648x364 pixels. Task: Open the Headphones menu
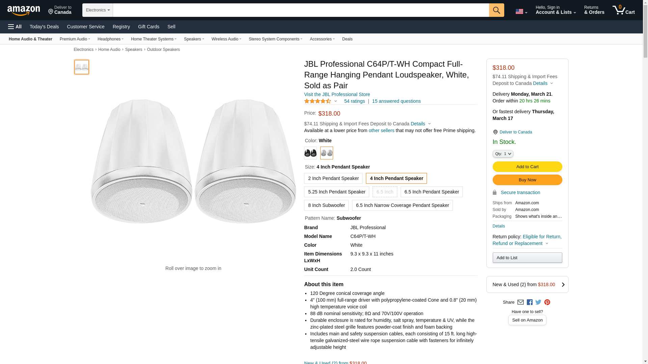pos(110,39)
